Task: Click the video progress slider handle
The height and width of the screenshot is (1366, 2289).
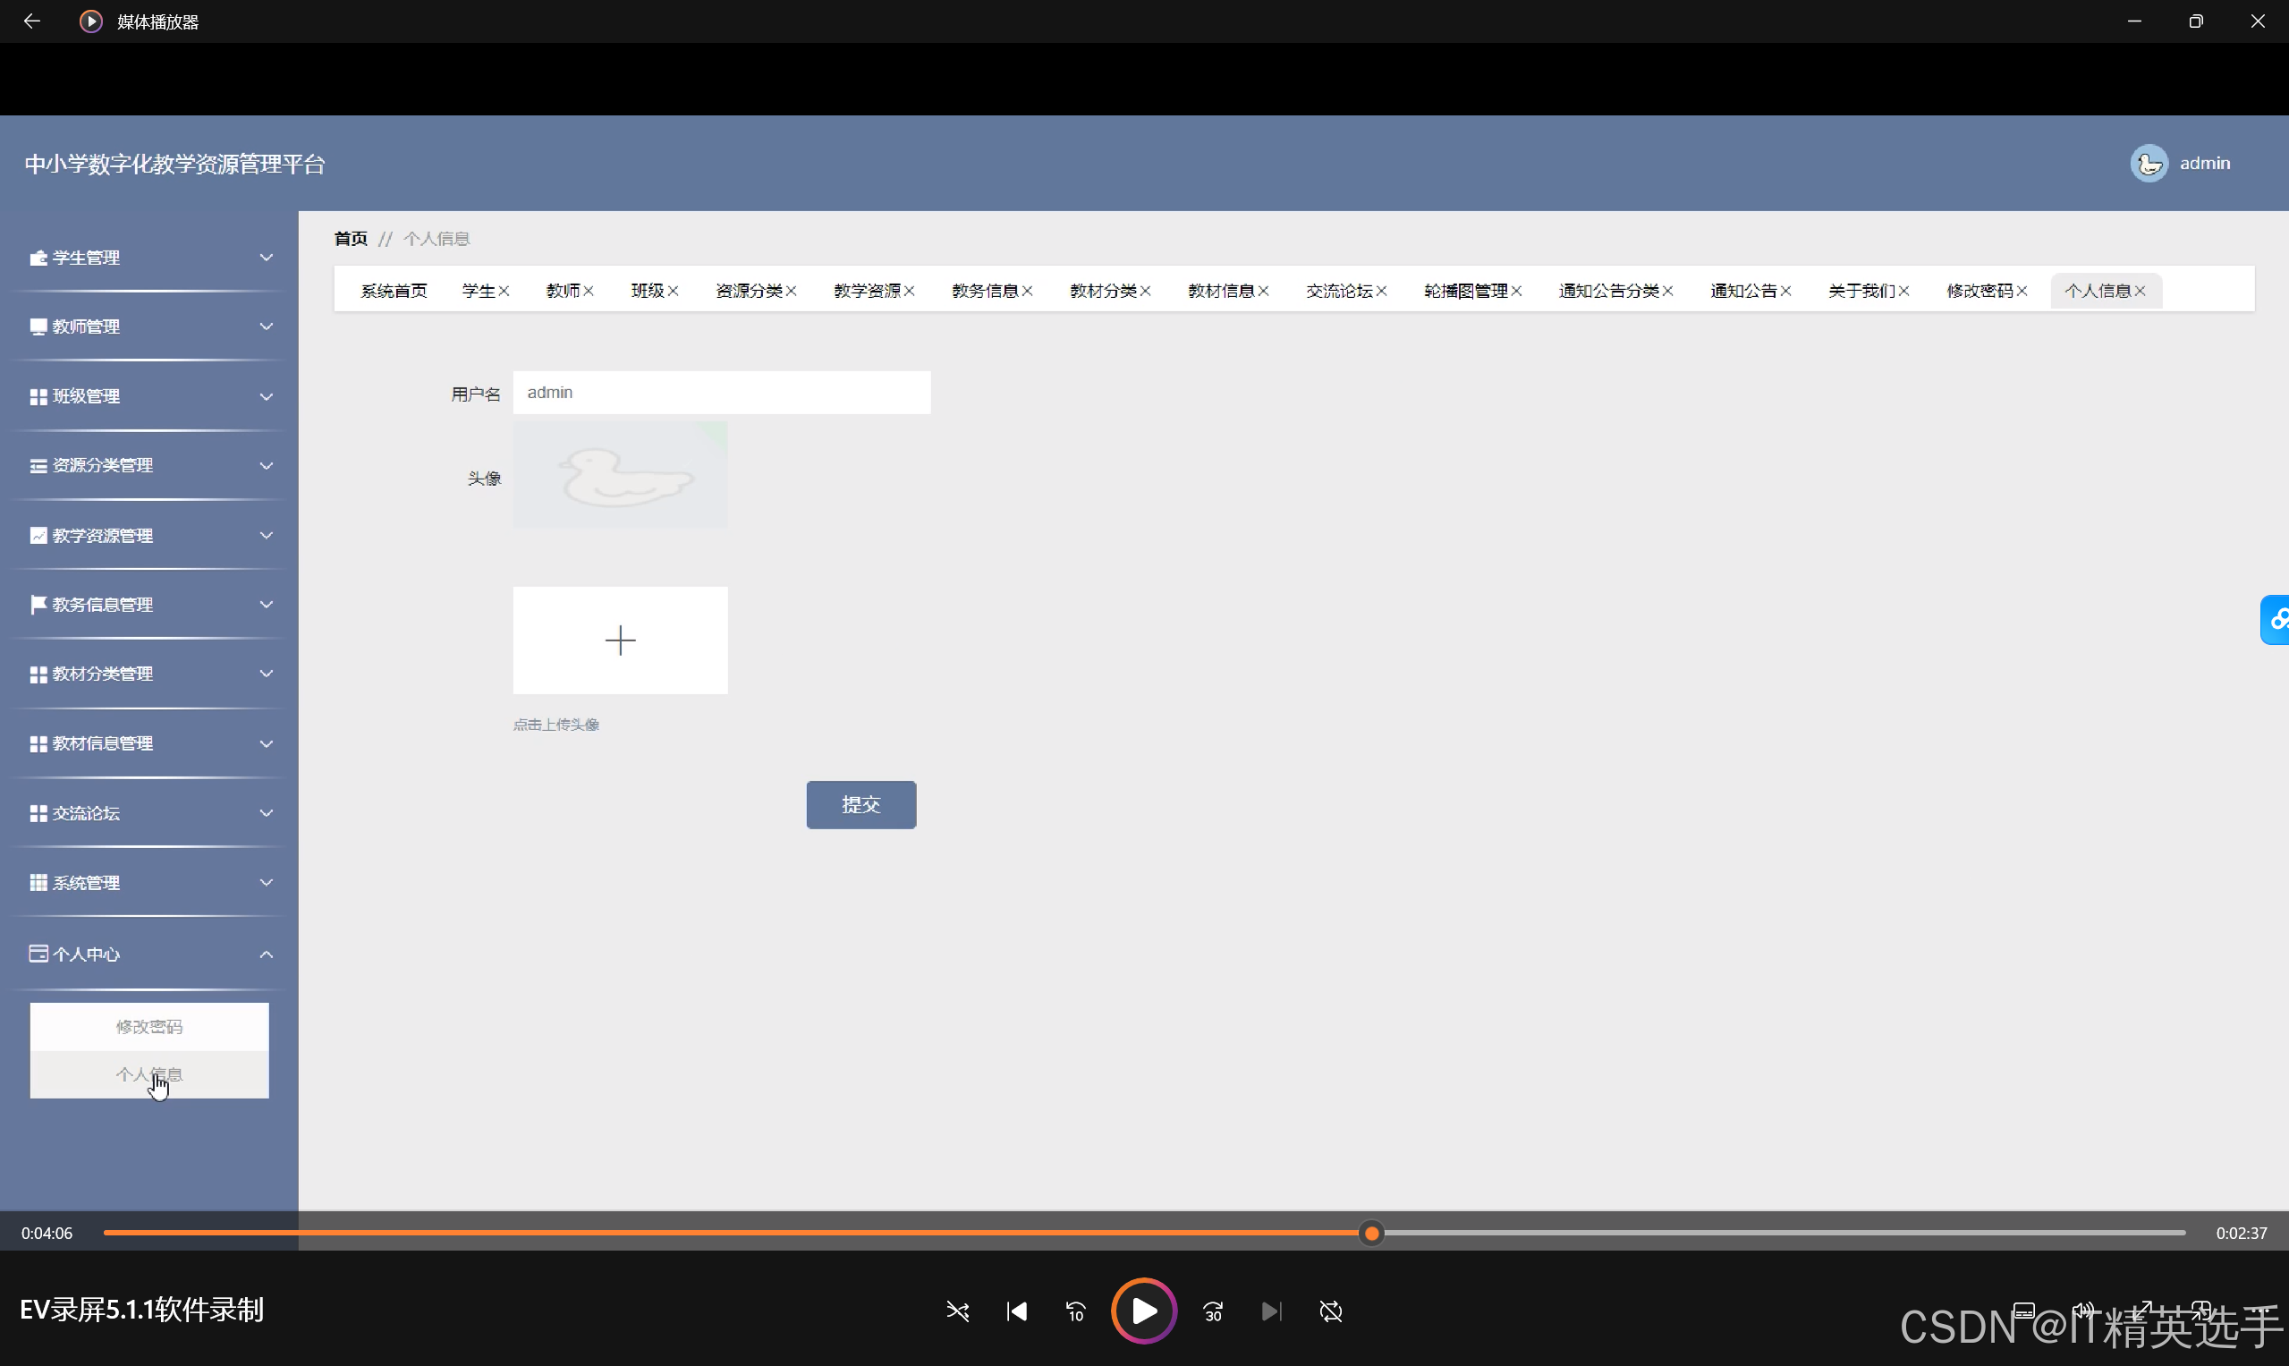Action: pyautogui.click(x=1371, y=1233)
